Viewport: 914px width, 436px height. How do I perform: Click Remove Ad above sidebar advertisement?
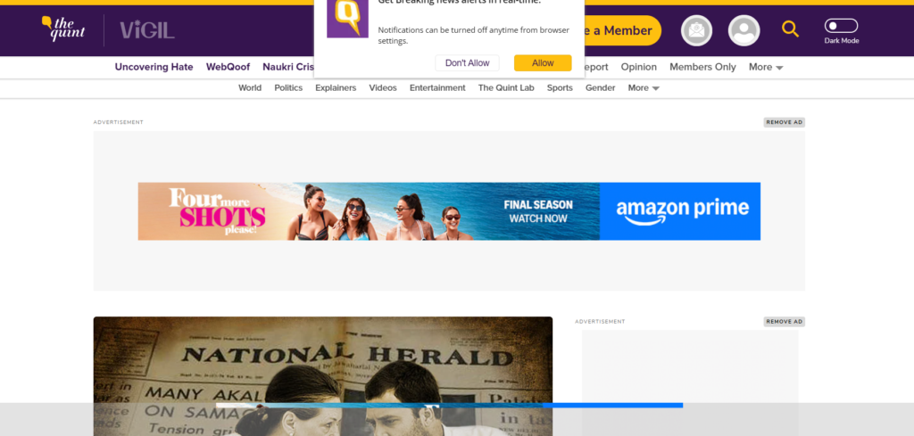784,321
